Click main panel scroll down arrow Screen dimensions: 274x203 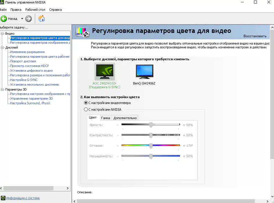coord(272,197)
